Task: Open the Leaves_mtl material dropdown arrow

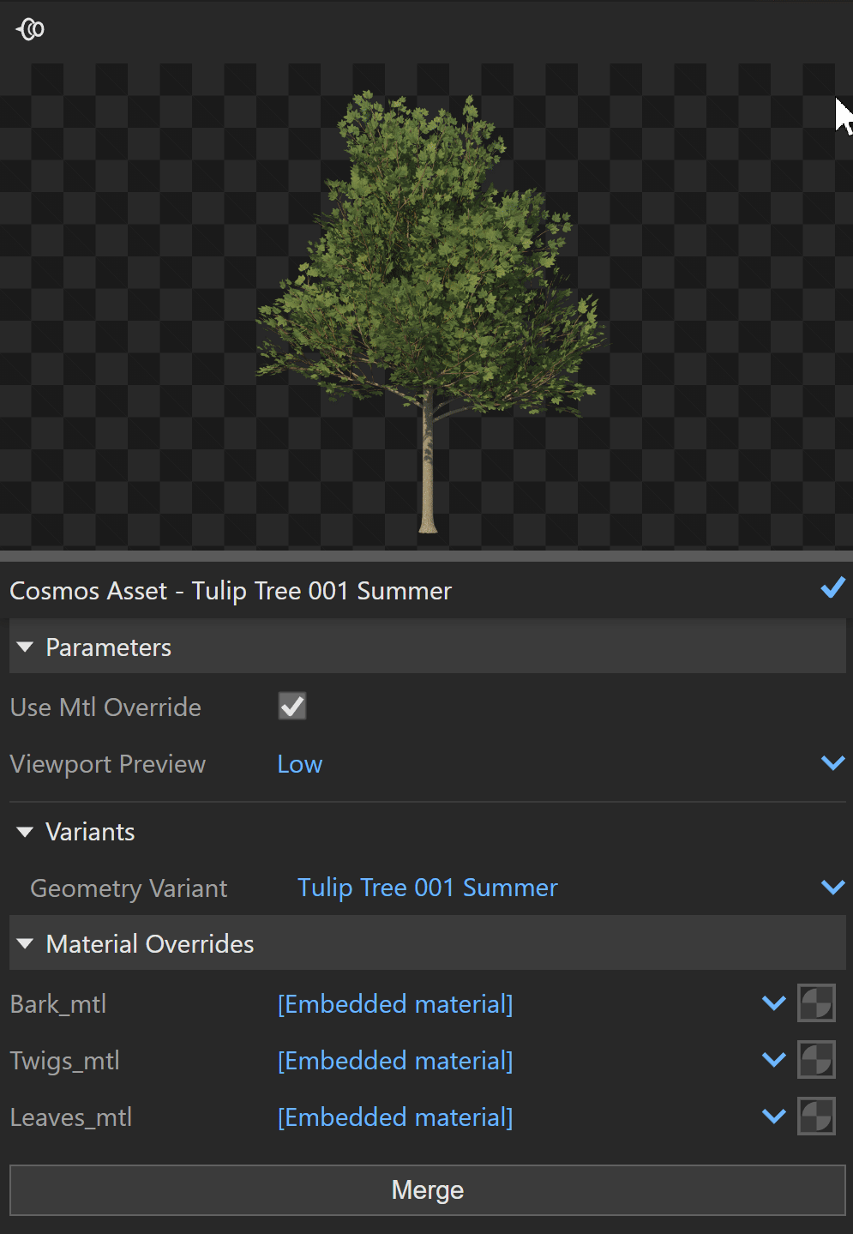Action: [x=774, y=1117]
